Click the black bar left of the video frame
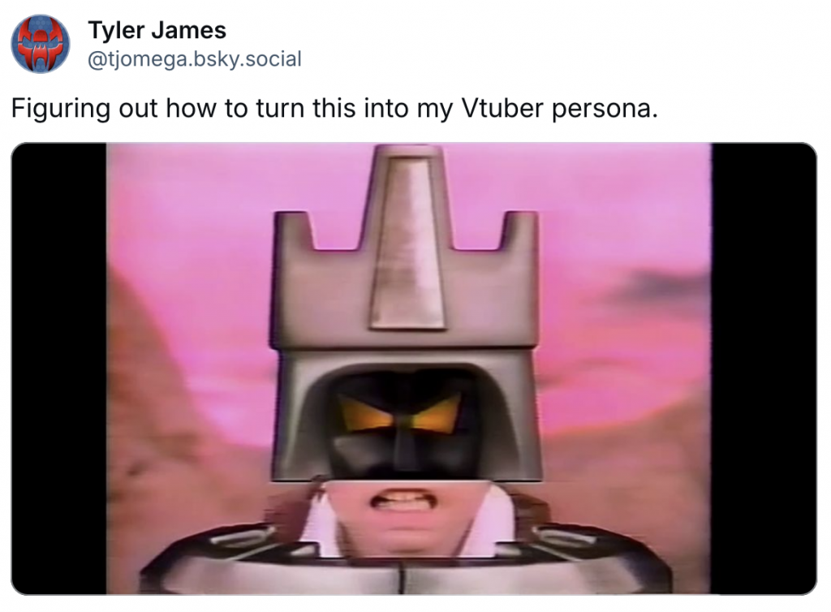 click(x=58, y=368)
